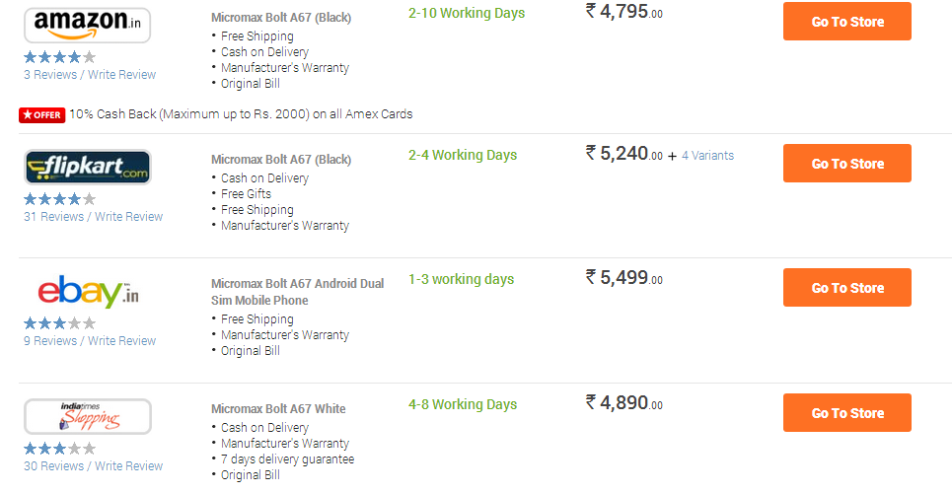Open Flipkart's 31 Reviews link

pyautogui.click(x=53, y=217)
